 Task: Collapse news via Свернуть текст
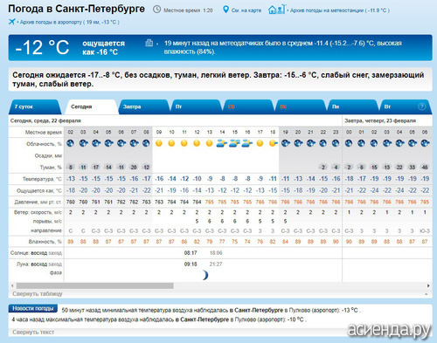point(33,332)
